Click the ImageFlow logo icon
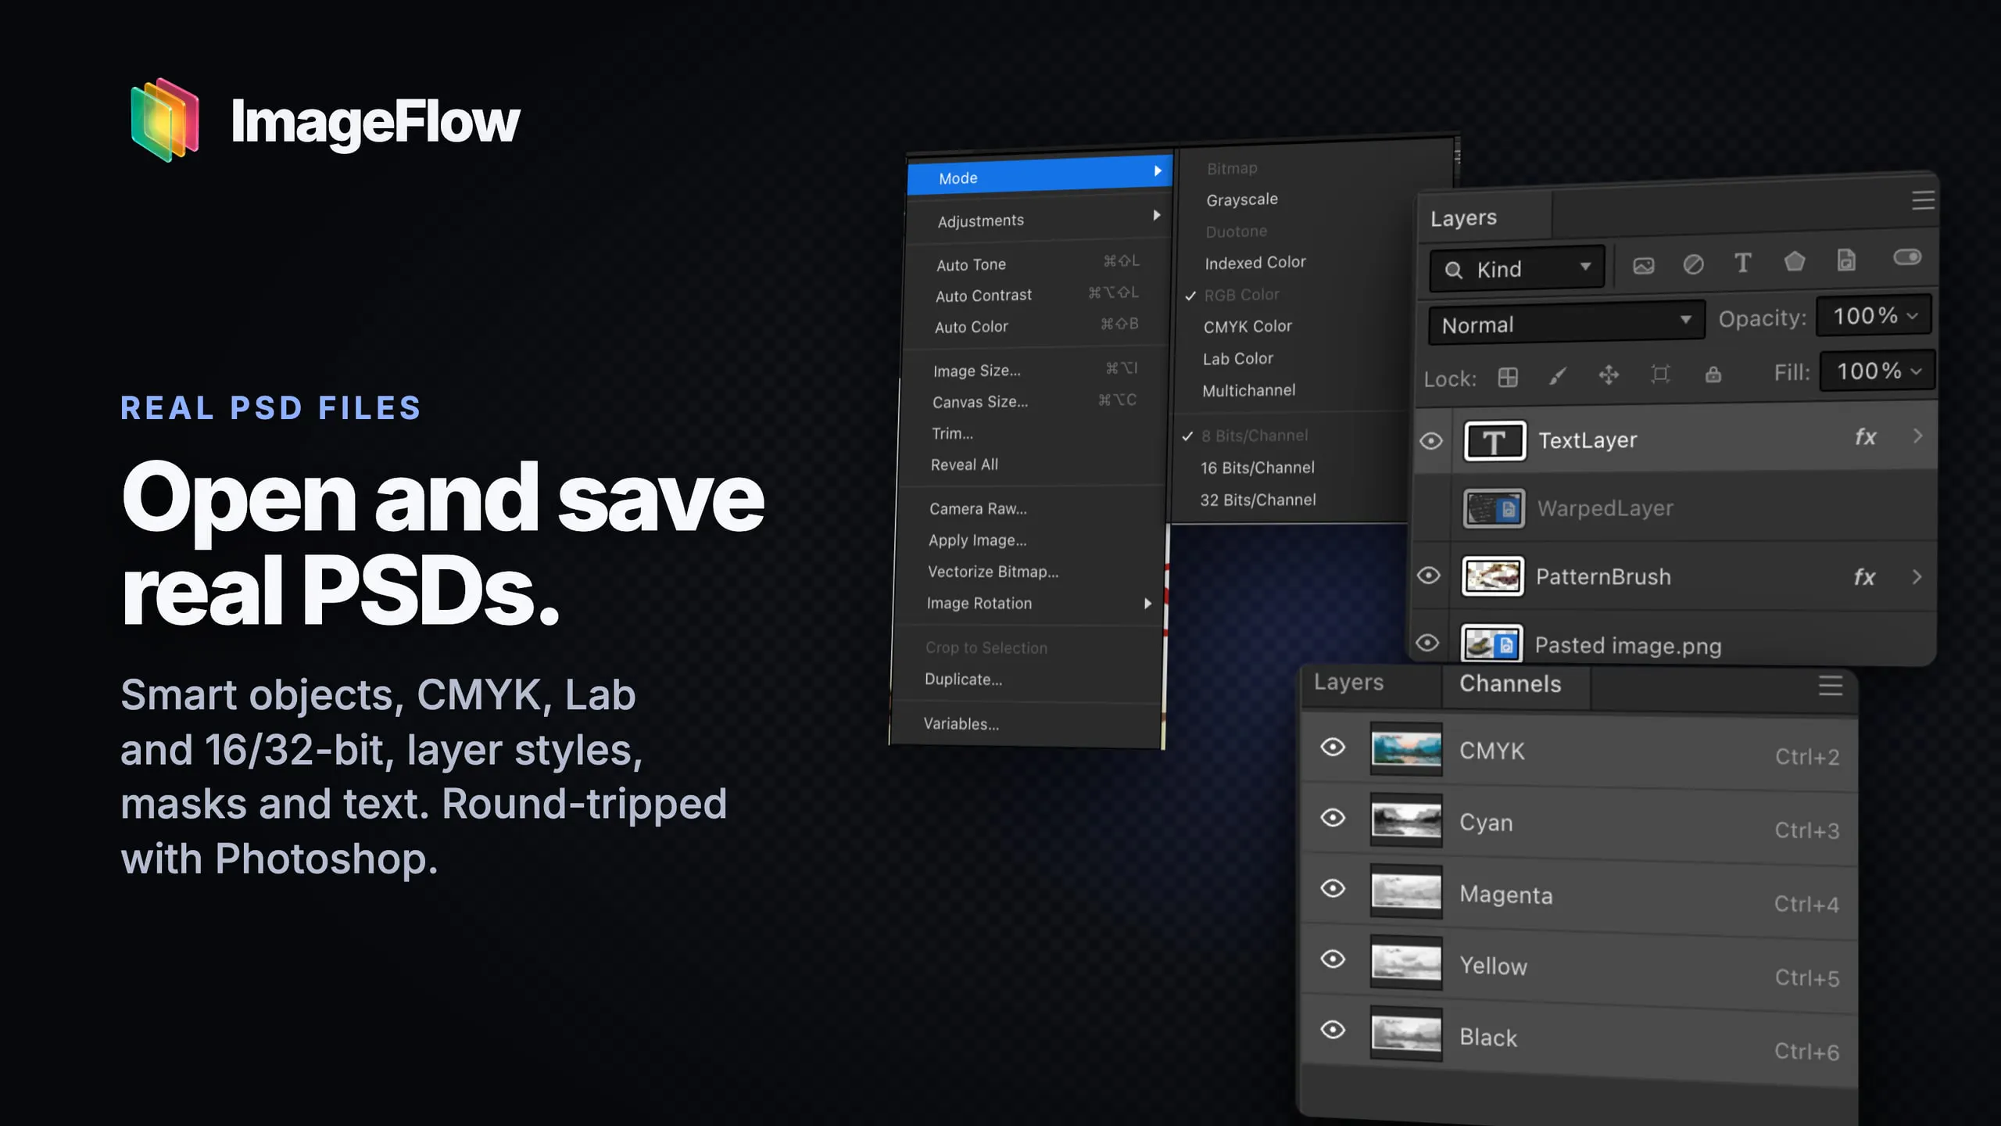2001x1126 pixels. click(165, 120)
